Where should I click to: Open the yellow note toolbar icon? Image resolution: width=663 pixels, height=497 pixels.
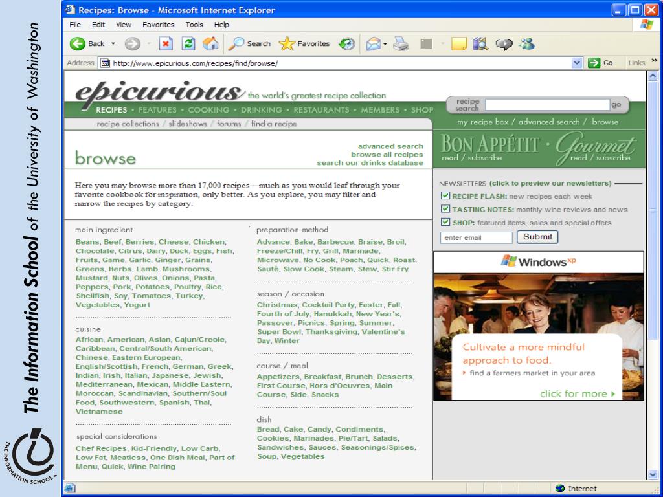pyautogui.click(x=459, y=43)
